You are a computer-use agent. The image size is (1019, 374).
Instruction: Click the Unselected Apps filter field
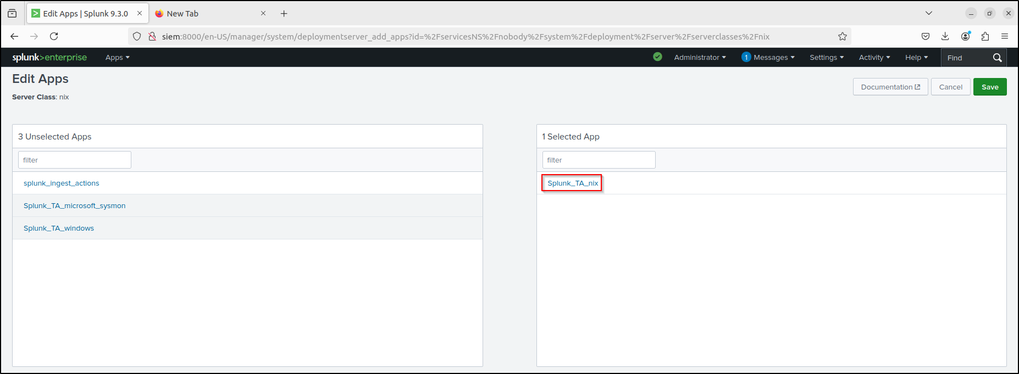pyautogui.click(x=75, y=160)
